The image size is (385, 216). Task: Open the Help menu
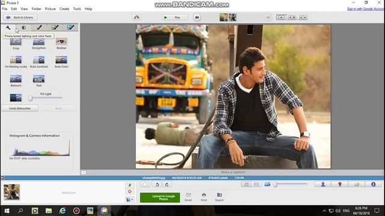pos(88,9)
